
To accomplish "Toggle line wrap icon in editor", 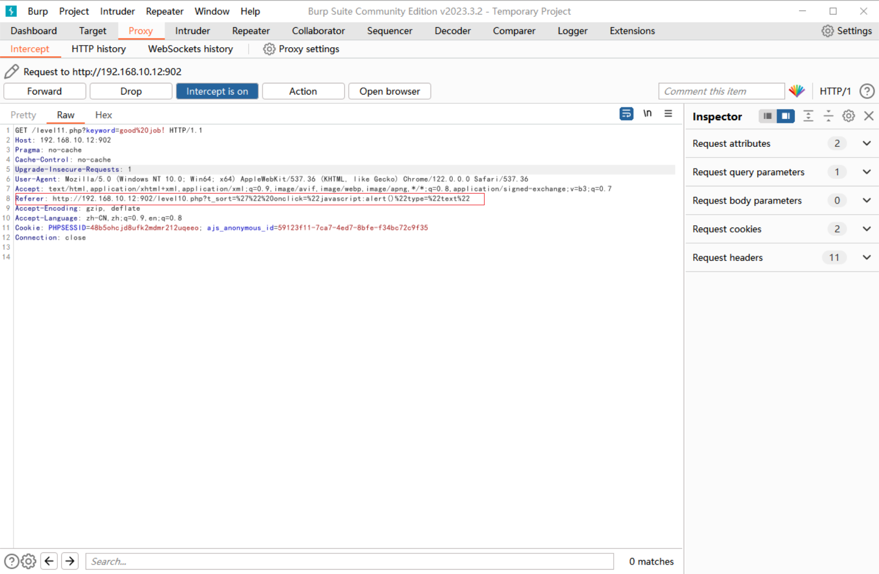I will (626, 113).
